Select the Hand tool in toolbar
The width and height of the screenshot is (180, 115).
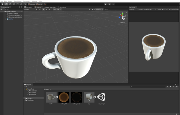(x=3, y=4)
